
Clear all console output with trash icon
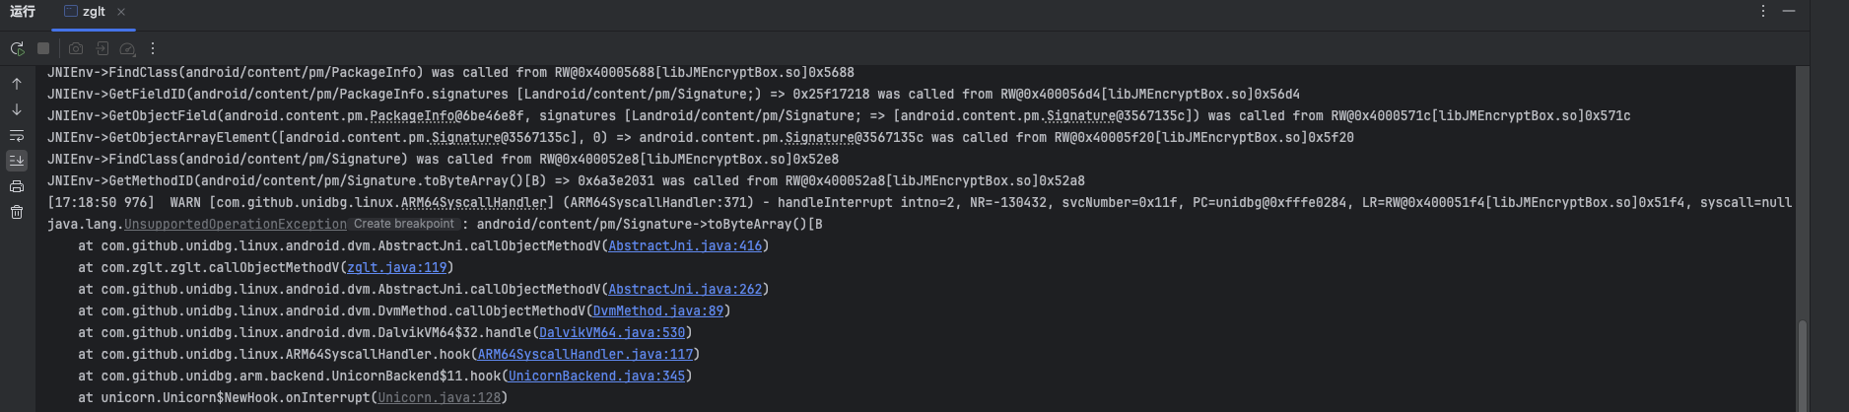tap(17, 212)
